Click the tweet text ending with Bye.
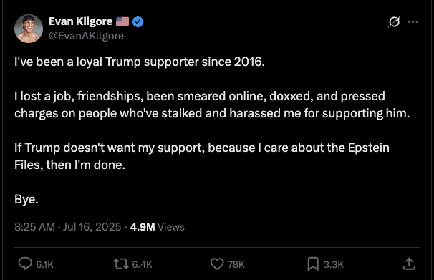This screenshot has width=434, height=280. click(x=212, y=130)
